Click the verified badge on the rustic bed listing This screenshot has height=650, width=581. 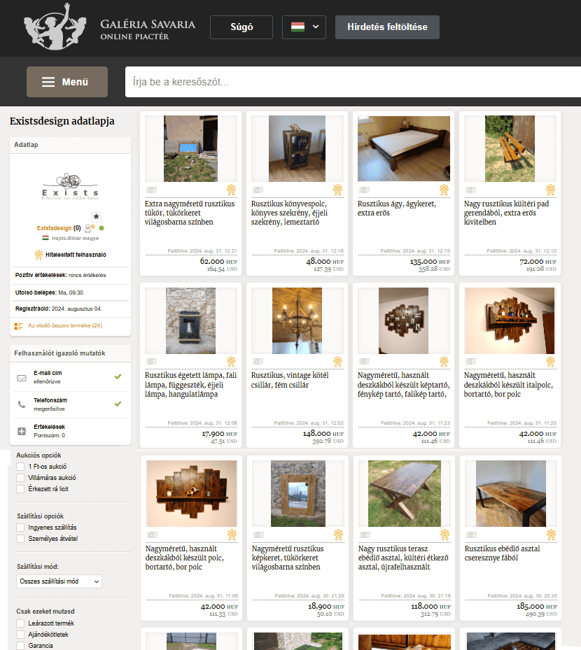[x=443, y=189]
